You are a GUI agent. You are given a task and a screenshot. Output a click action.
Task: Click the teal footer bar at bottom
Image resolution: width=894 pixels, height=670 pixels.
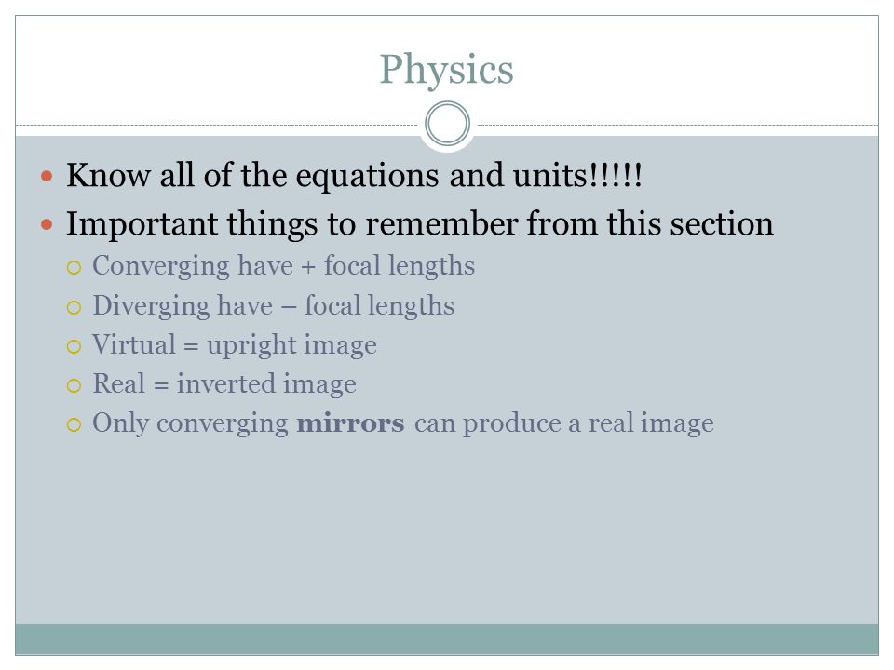point(447,639)
